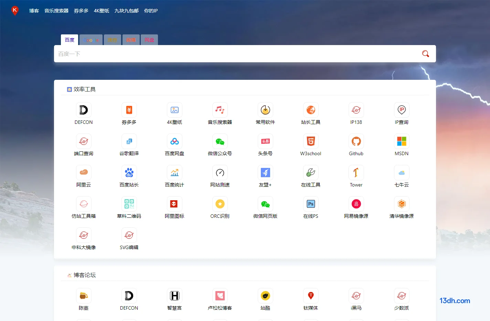Viewport: 490px width, 321px height.
Task: Open the 网站测速 speedometer icon
Action: tap(220, 173)
